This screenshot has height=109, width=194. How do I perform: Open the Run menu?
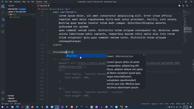click(33, 2)
